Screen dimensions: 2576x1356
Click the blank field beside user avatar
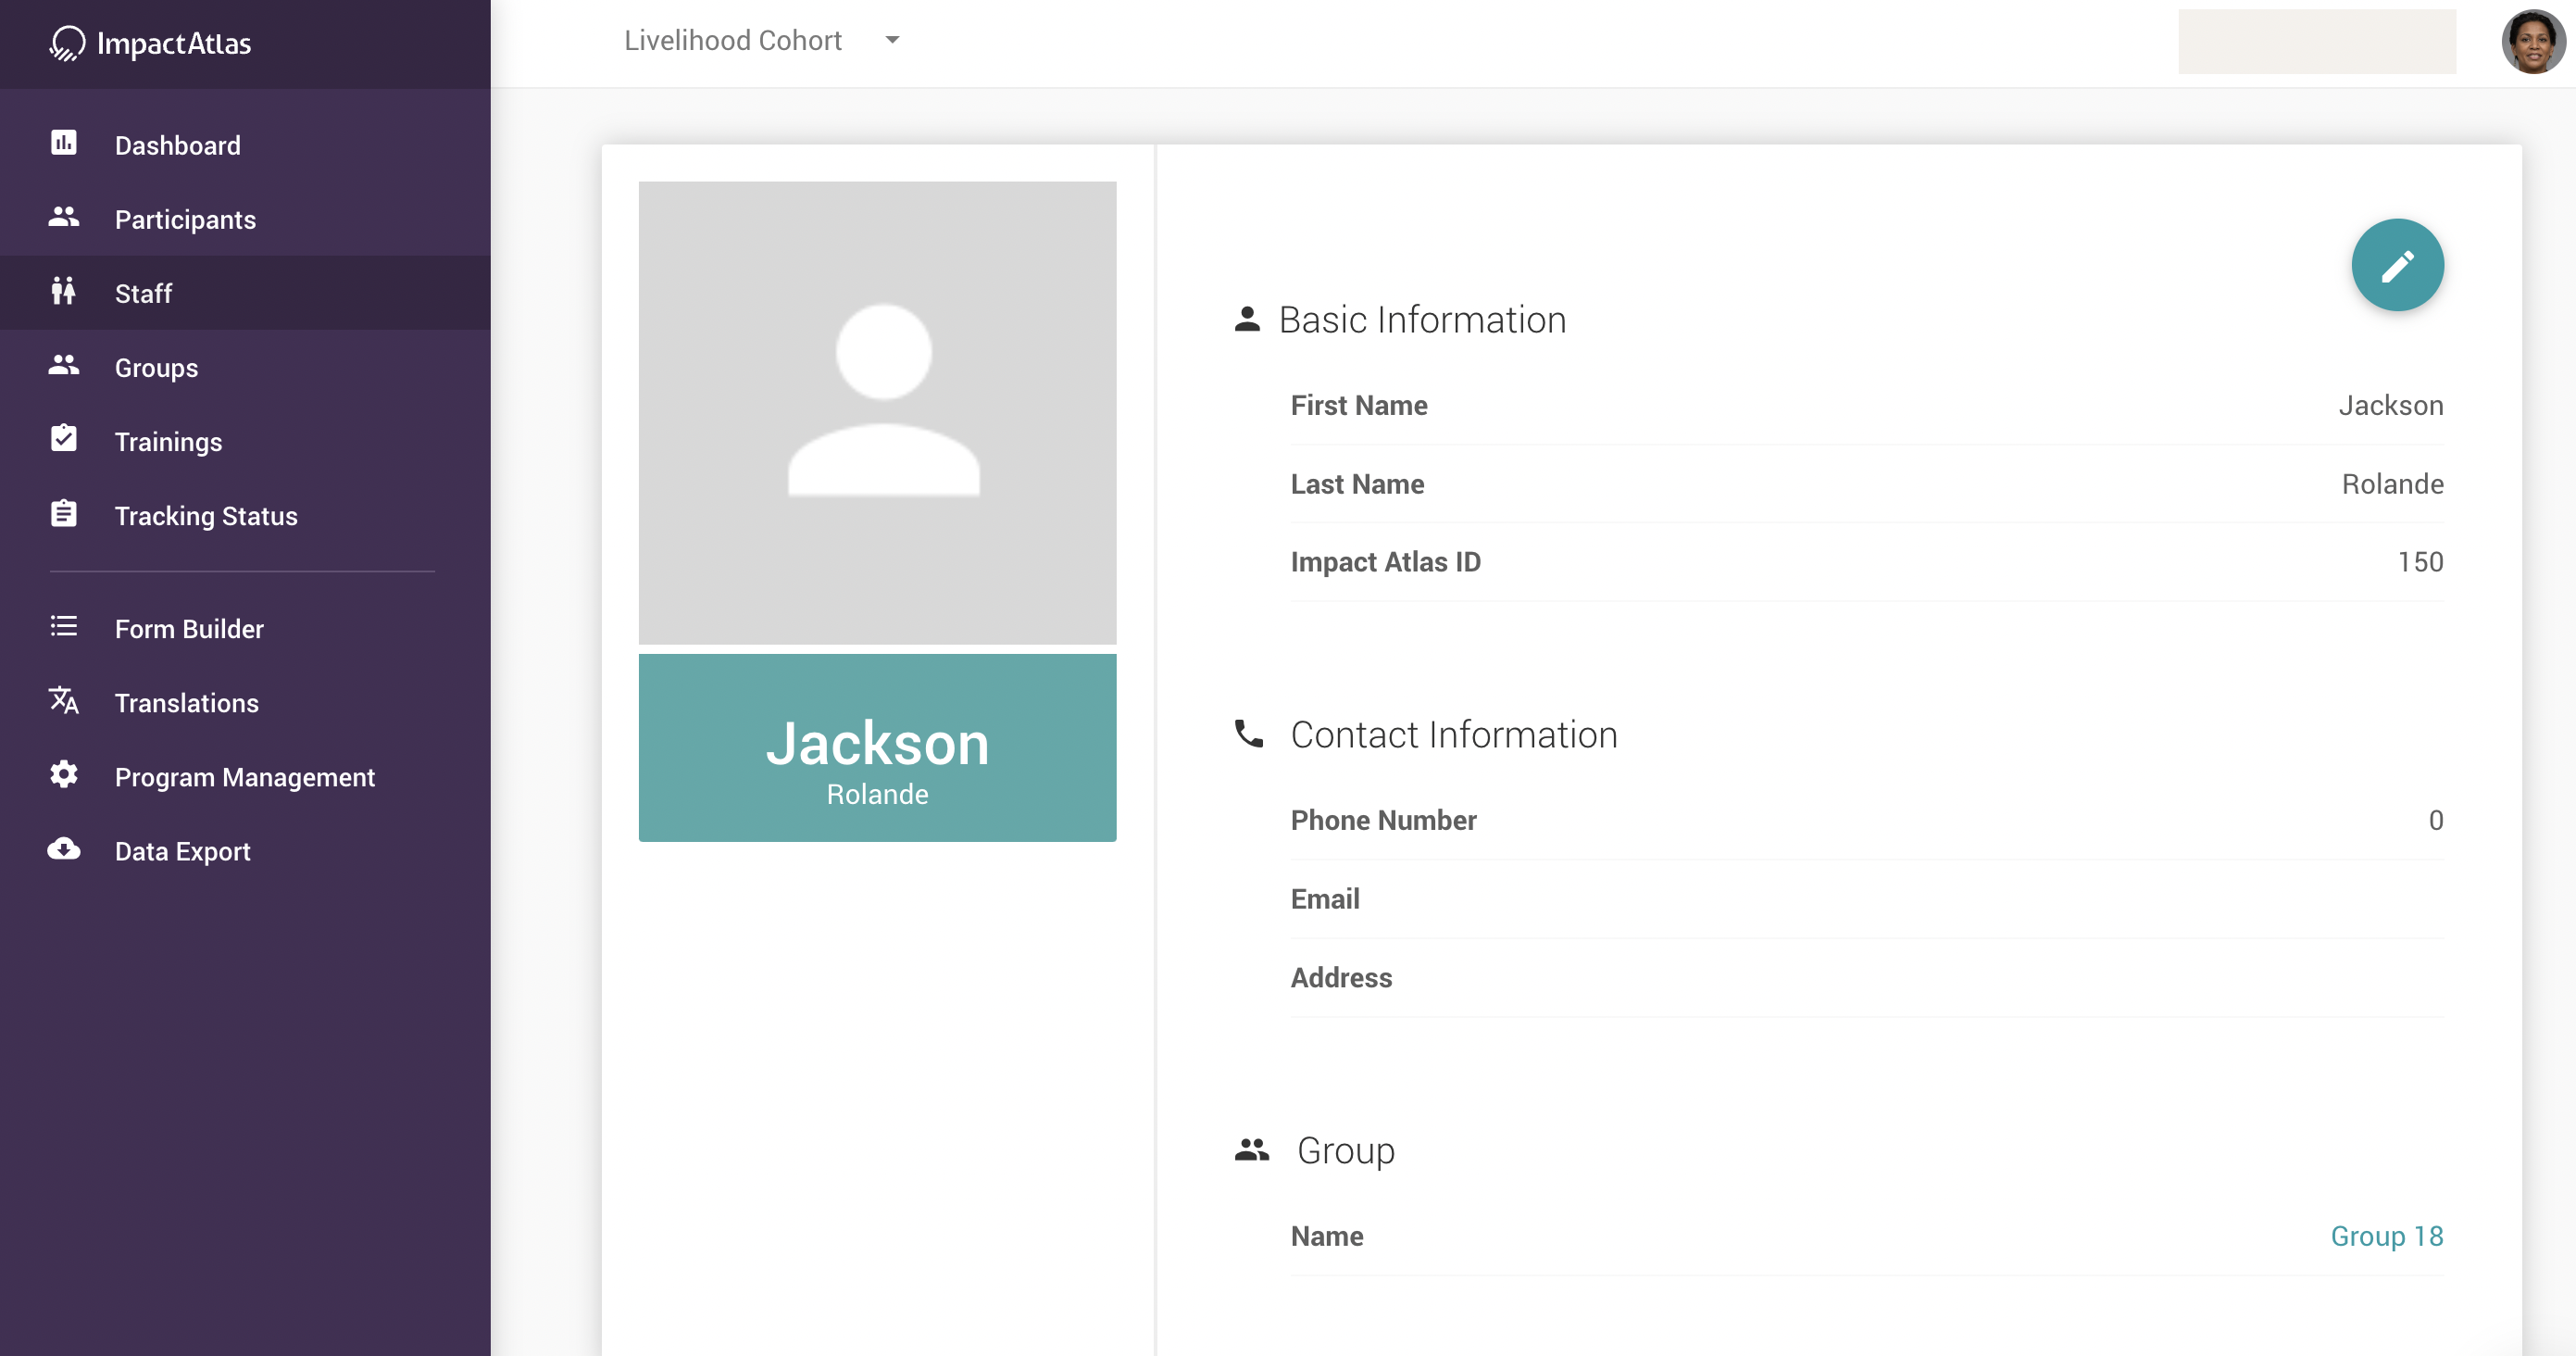(x=2316, y=42)
